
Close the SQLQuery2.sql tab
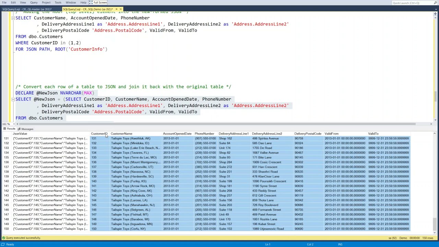120,9
